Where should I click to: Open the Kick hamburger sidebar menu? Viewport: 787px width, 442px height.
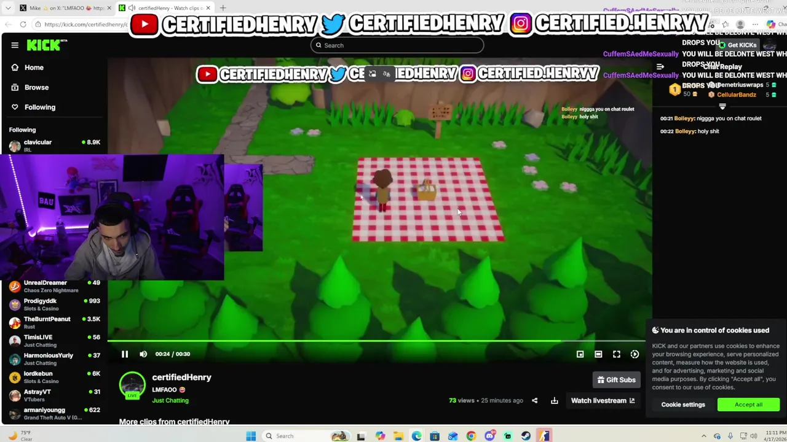tap(15, 45)
